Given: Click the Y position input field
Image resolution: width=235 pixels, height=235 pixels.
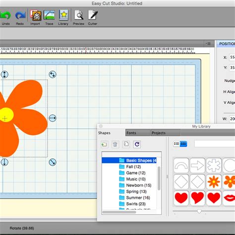Looking at the screenshot, I should 232,67.
